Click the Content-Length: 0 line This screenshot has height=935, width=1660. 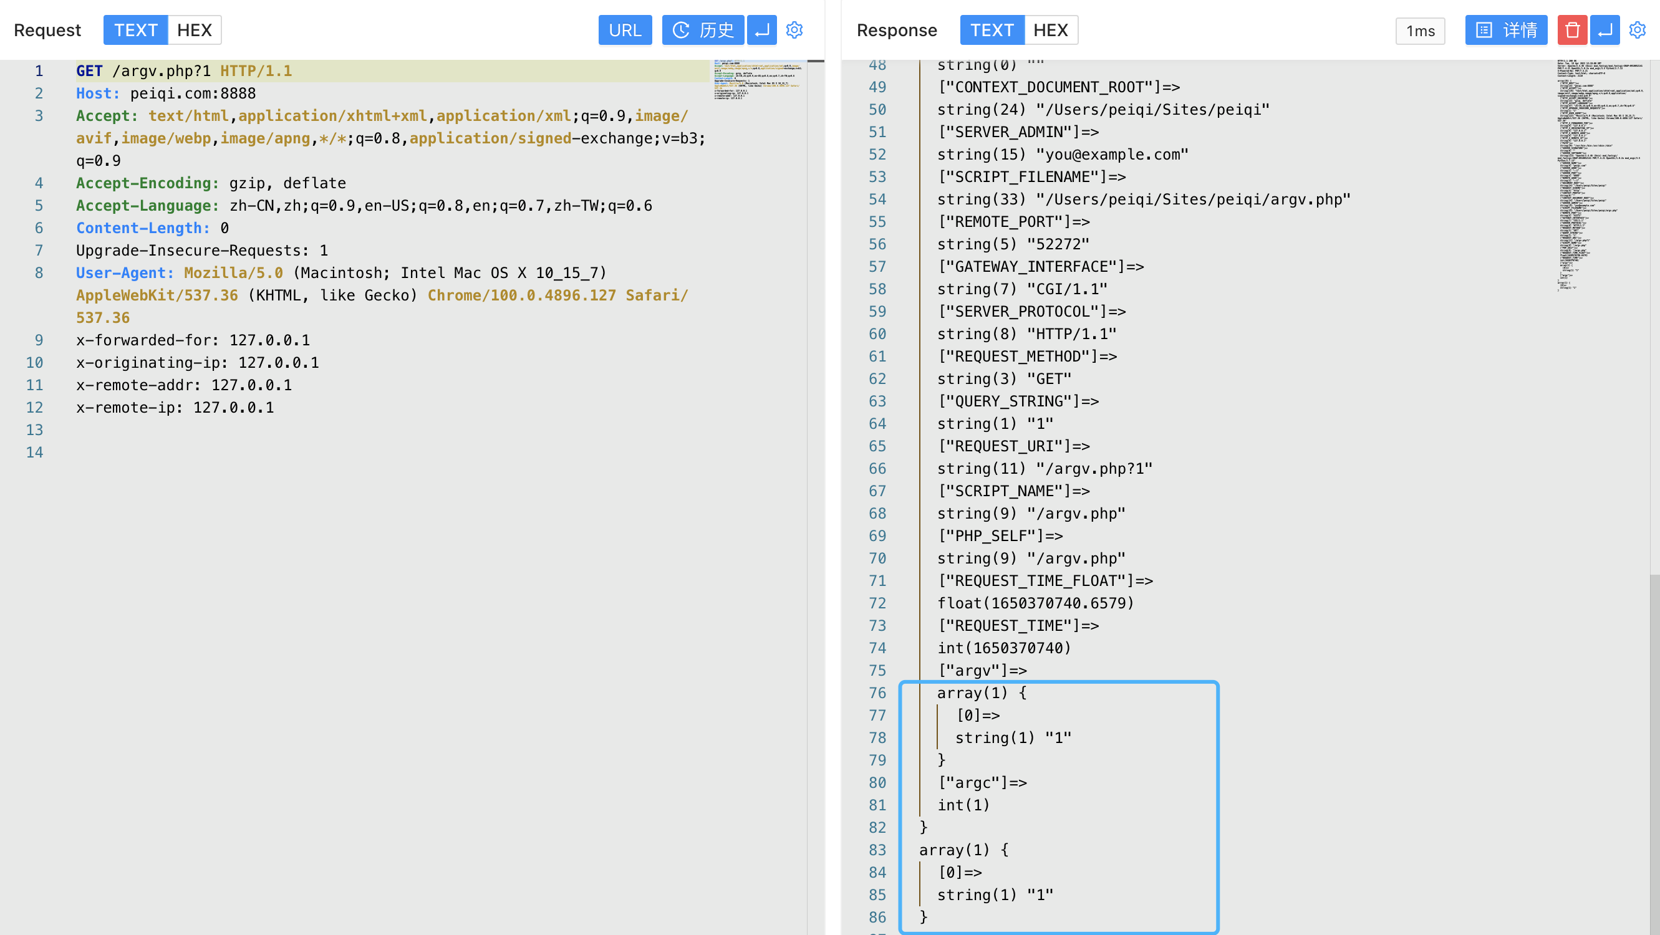coord(153,228)
